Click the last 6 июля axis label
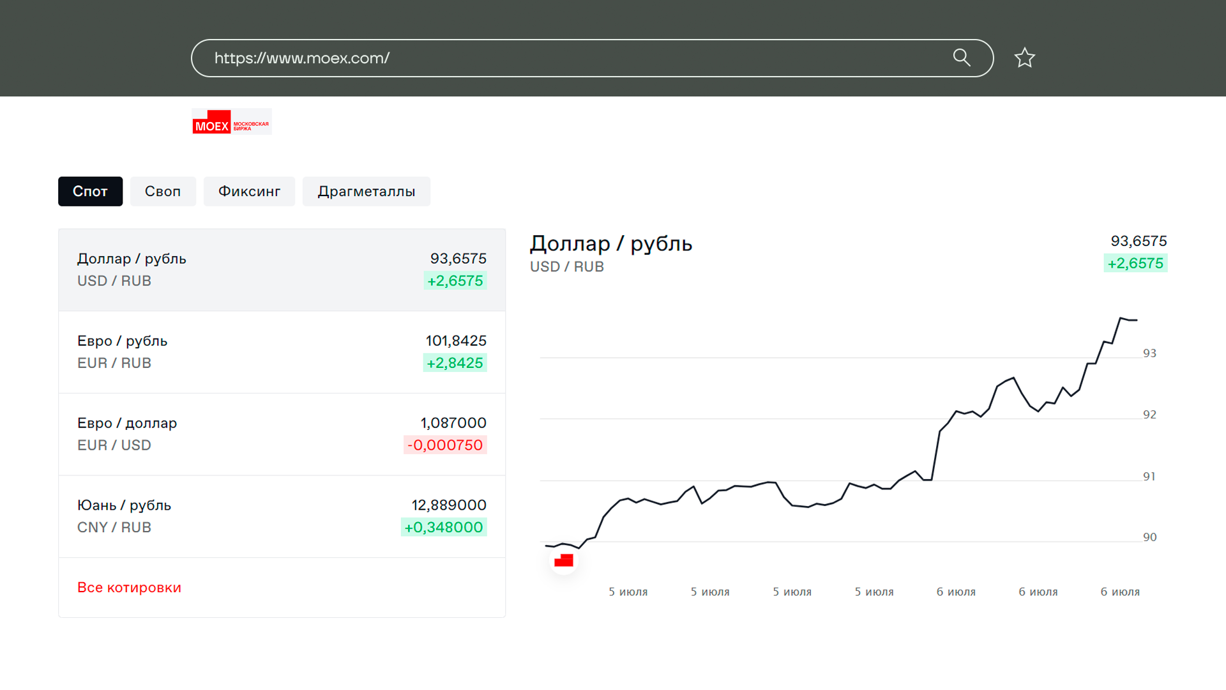 [1120, 592]
